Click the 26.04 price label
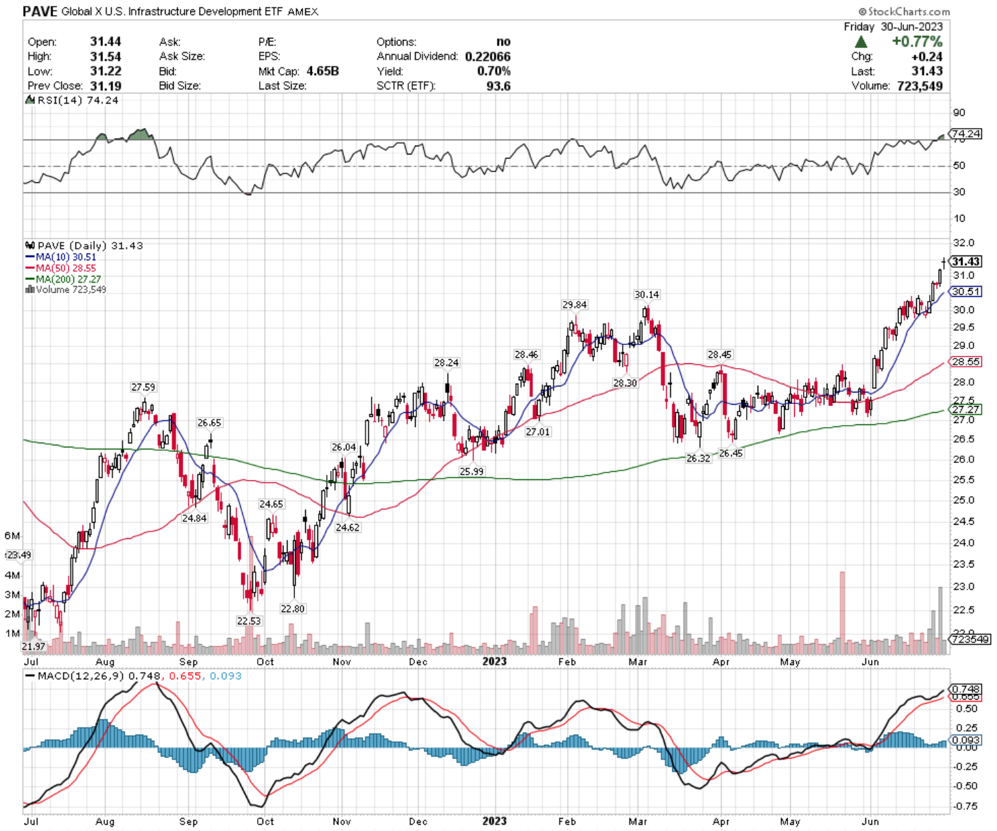The height and width of the screenshot is (831, 997). pyautogui.click(x=344, y=447)
